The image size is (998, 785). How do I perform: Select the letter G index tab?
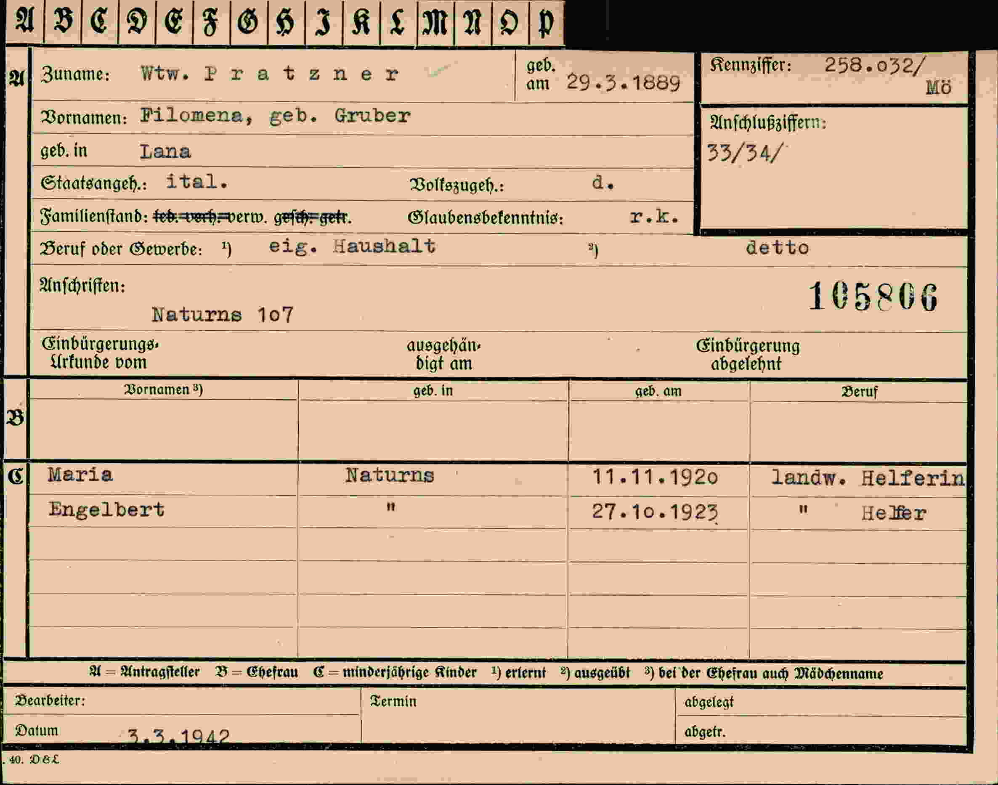click(x=249, y=23)
